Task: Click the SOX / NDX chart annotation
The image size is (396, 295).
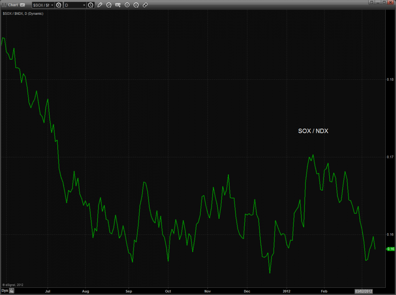Action: [x=314, y=131]
